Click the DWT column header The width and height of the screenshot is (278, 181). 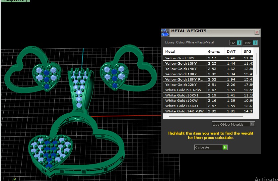point(233,51)
